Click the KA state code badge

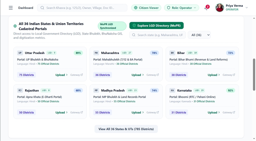[x=172, y=91]
